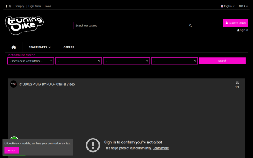Image resolution: width=253 pixels, height=158 pixels.
Task: Accept the cookie law notice
Action: (x=11, y=150)
